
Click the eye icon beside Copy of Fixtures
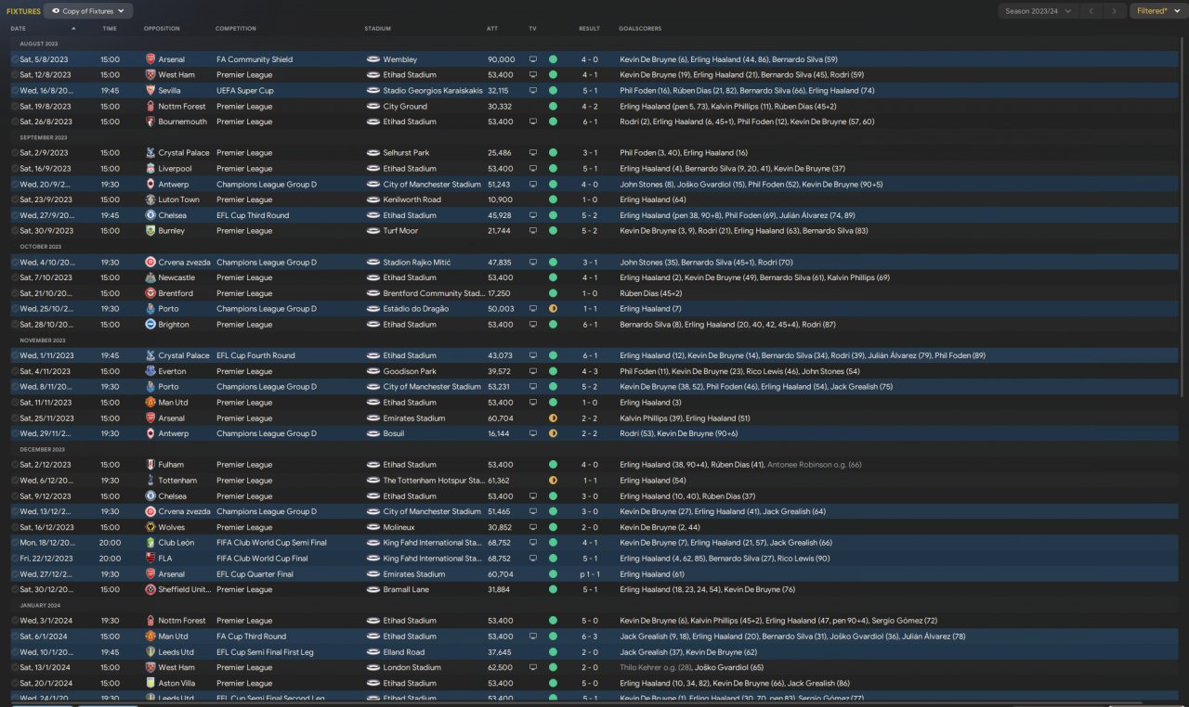click(56, 11)
